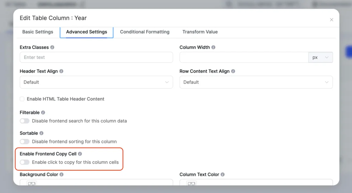352x193 pixels.
Task: Open the Column Text Color picker swatch
Action: tap(191, 184)
